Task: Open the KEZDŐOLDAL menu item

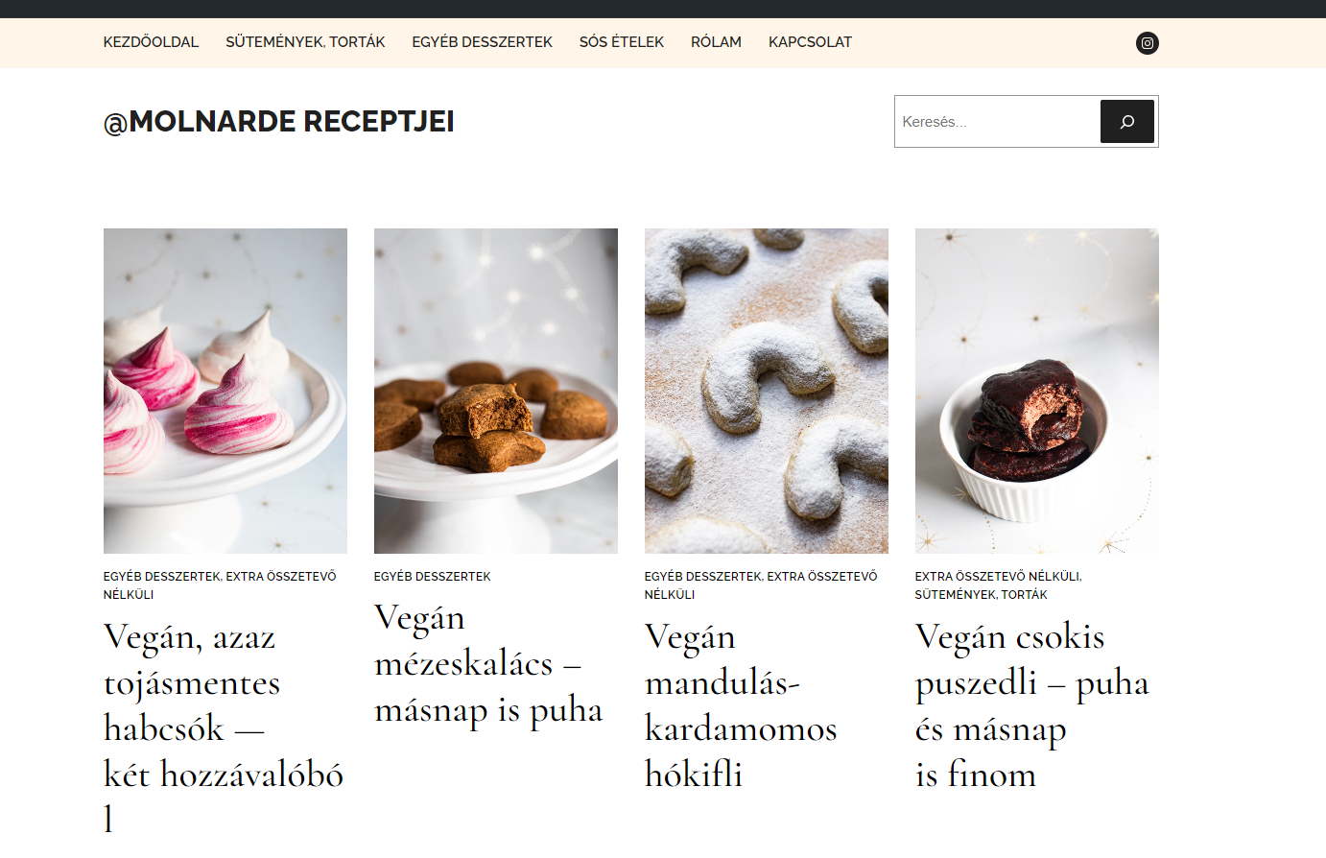Action: 151,42
